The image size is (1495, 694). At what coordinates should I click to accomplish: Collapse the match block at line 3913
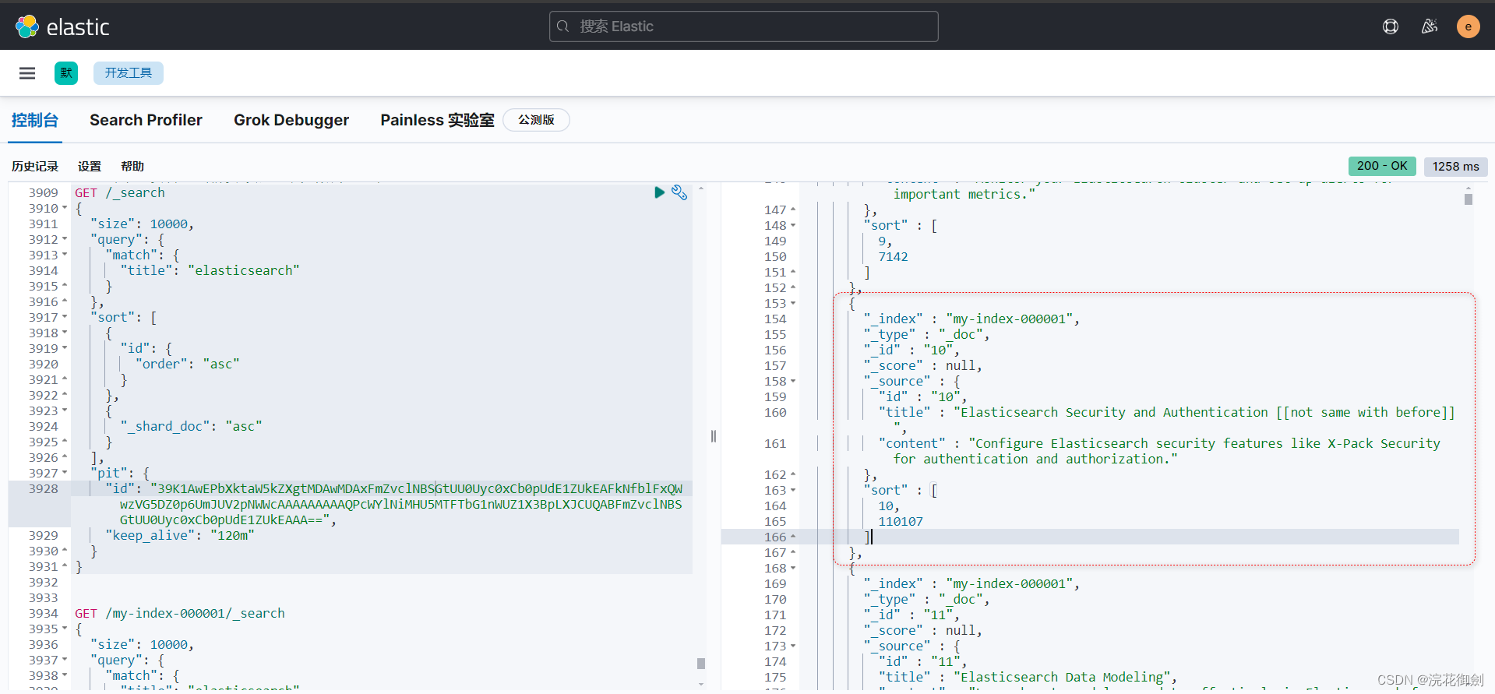tap(65, 255)
